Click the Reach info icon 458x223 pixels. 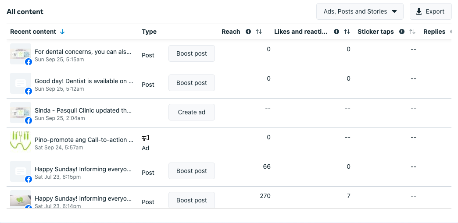tap(248, 32)
